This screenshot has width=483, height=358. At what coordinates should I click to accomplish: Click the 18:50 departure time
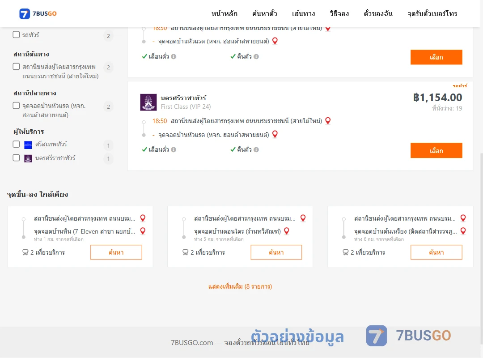click(x=160, y=121)
